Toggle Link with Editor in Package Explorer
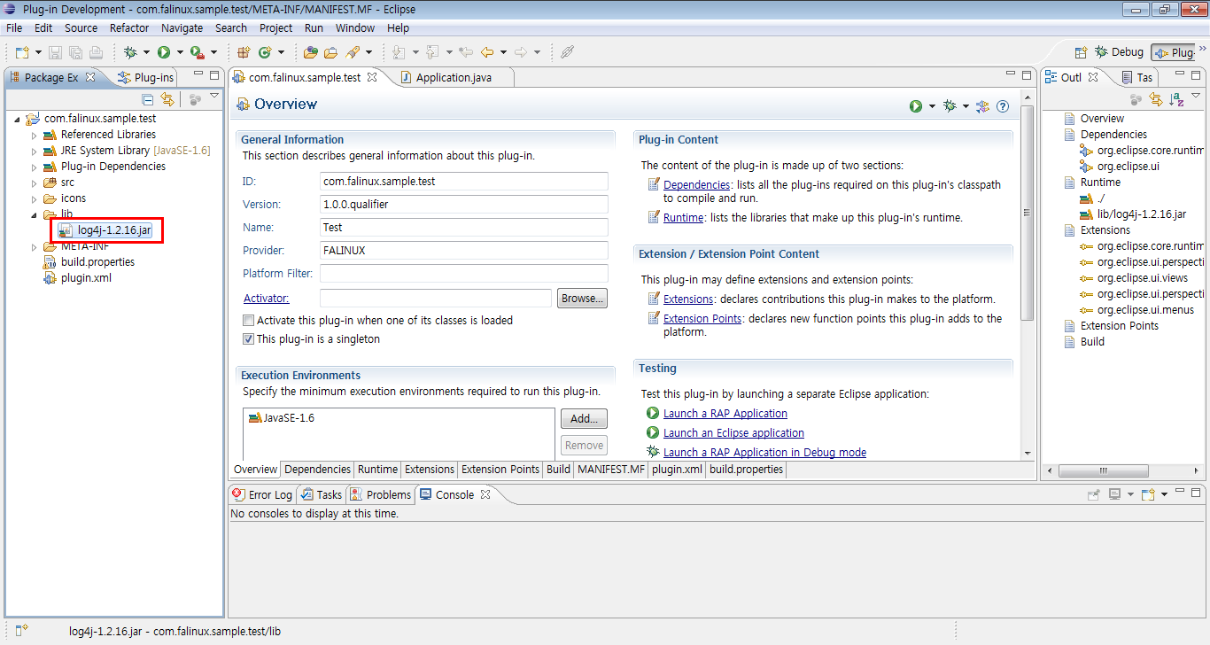Screen dimensions: 1210x645 [167, 99]
